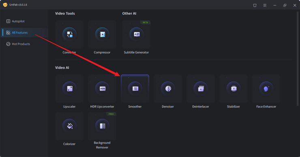300x157 pixels.
Task: Click the Face Enhancer label
Action: click(x=266, y=106)
